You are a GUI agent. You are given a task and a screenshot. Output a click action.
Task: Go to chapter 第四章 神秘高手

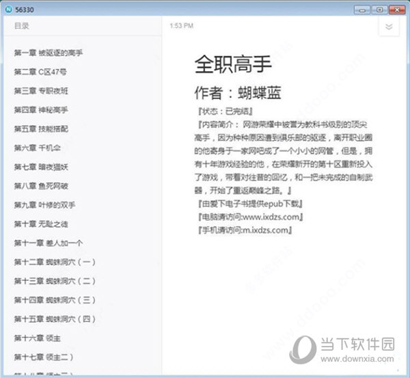coord(41,110)
